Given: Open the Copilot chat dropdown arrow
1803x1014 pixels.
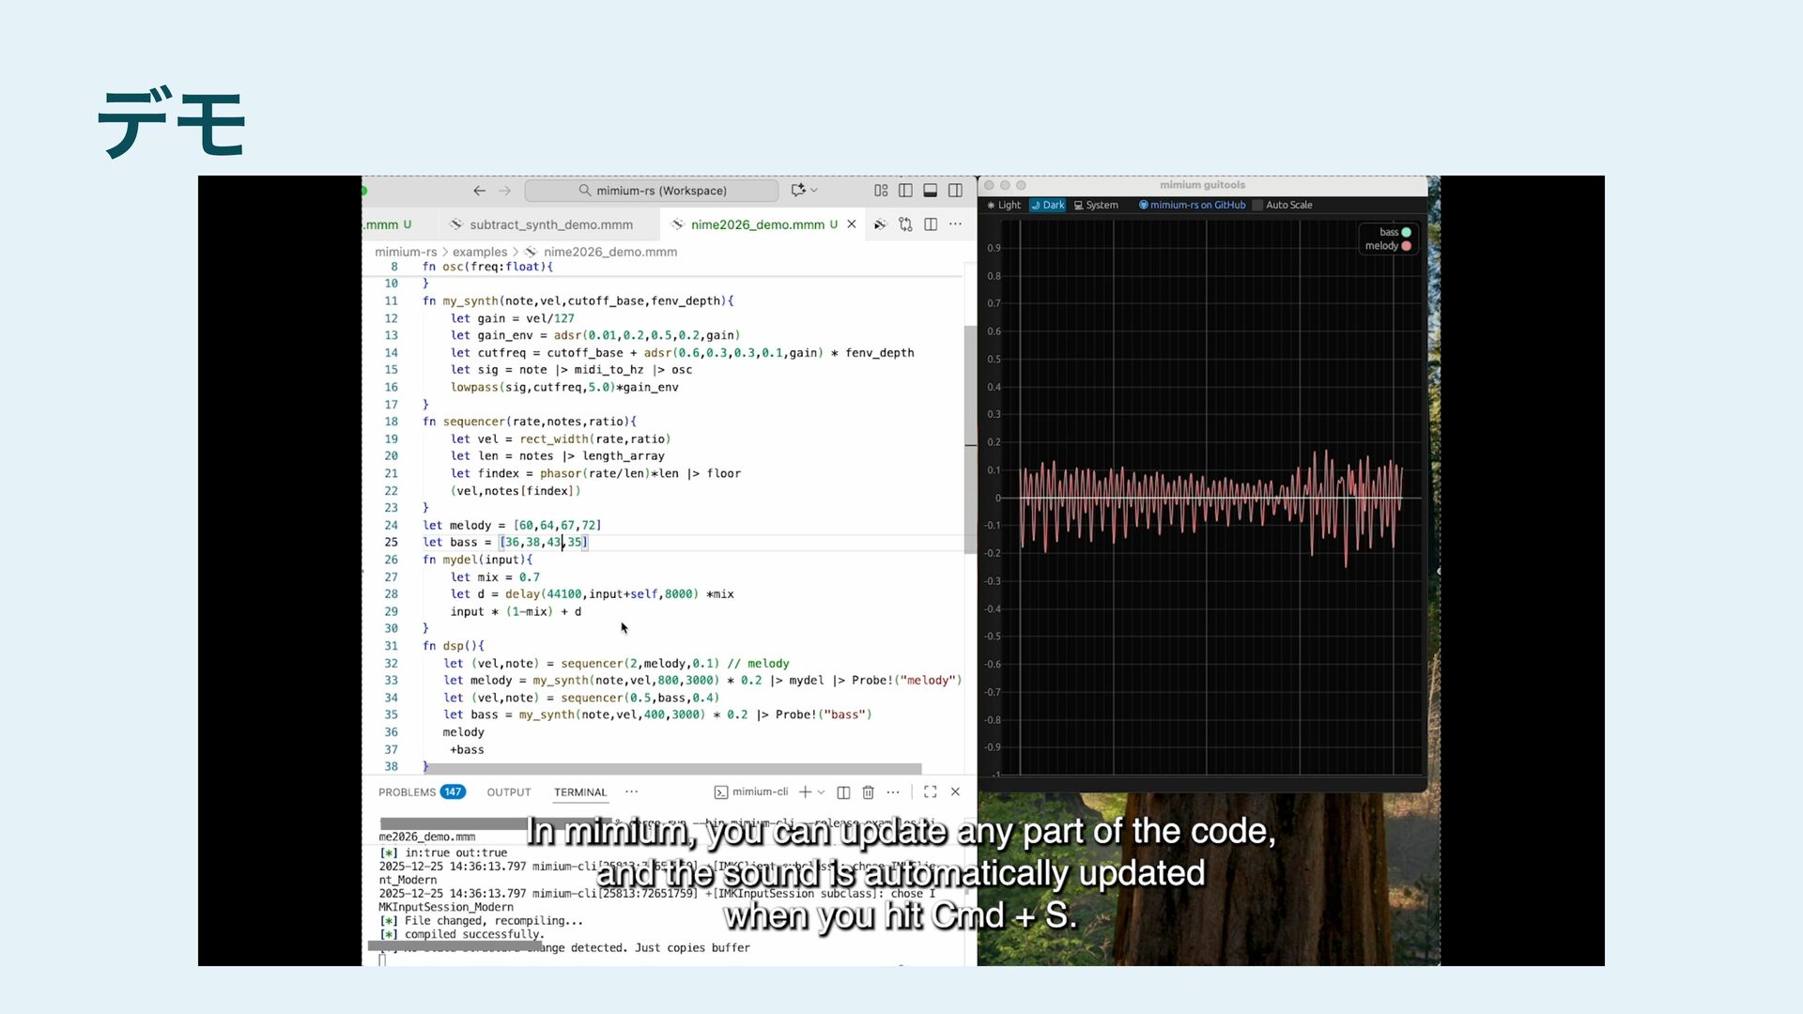Looking at the screenshot, I should pyautogui.click(x=814, y=191).
